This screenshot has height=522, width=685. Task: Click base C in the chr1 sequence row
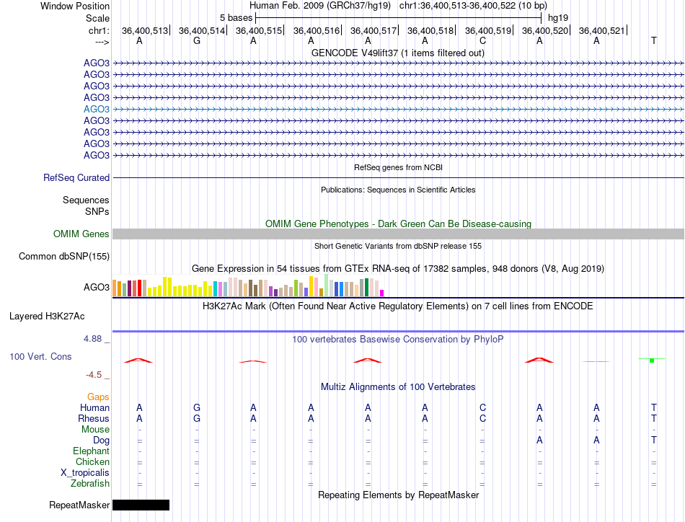482,40
